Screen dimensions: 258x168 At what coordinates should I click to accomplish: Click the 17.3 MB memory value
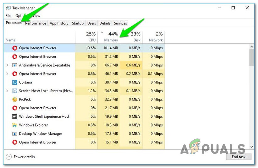[x=112, y=134]
